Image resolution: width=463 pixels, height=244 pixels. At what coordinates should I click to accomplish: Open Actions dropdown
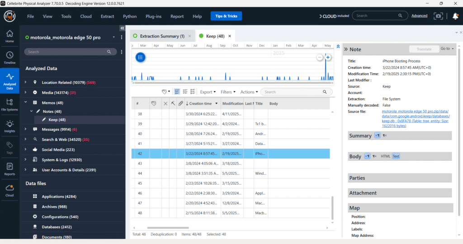point(249,92)
